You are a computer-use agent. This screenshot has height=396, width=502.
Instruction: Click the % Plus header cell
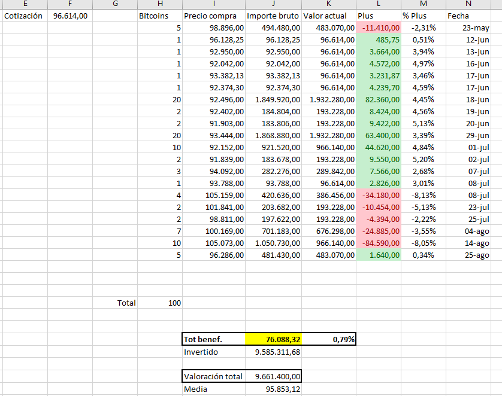424,16
